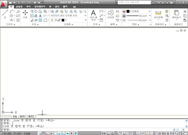
Task: Select the Rotate tool
Action: [36, 11]
